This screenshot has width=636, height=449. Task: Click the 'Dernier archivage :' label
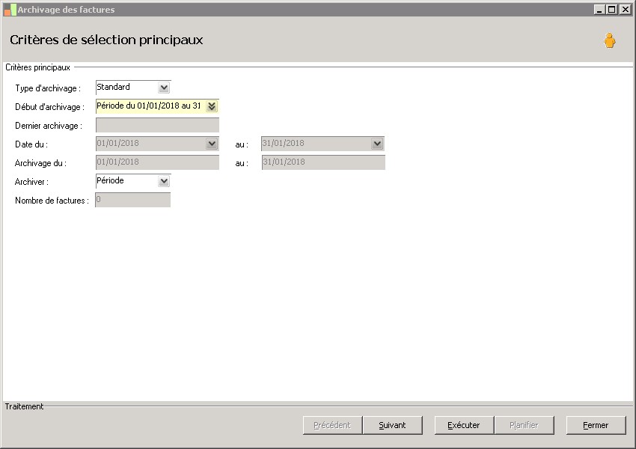[x=49, y=125]
